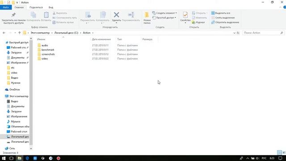Show hidden tray icons
The image size is (286, 161).
[248, 158]
